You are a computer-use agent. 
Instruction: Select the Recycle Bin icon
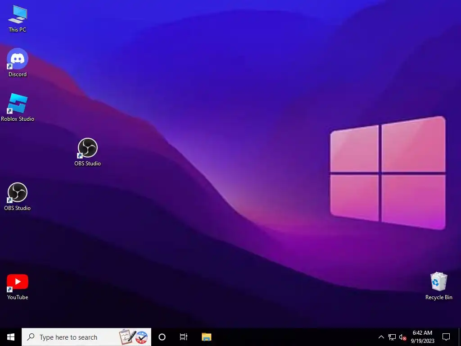pos(438,286)
